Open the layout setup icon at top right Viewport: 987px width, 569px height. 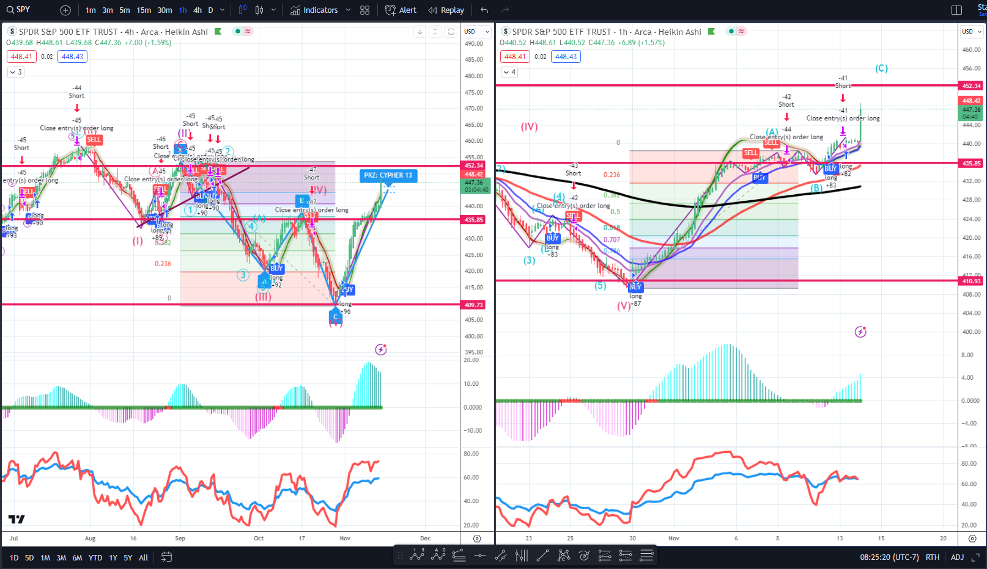coord(956,10)
